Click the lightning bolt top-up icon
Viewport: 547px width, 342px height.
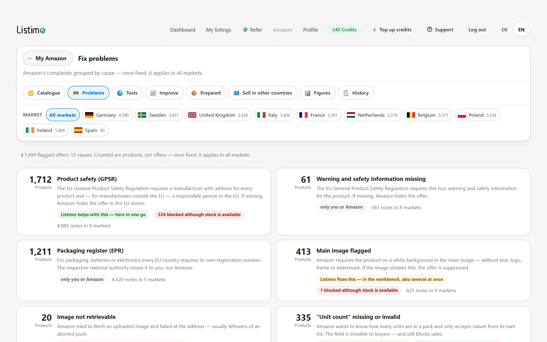coord(374,30)
